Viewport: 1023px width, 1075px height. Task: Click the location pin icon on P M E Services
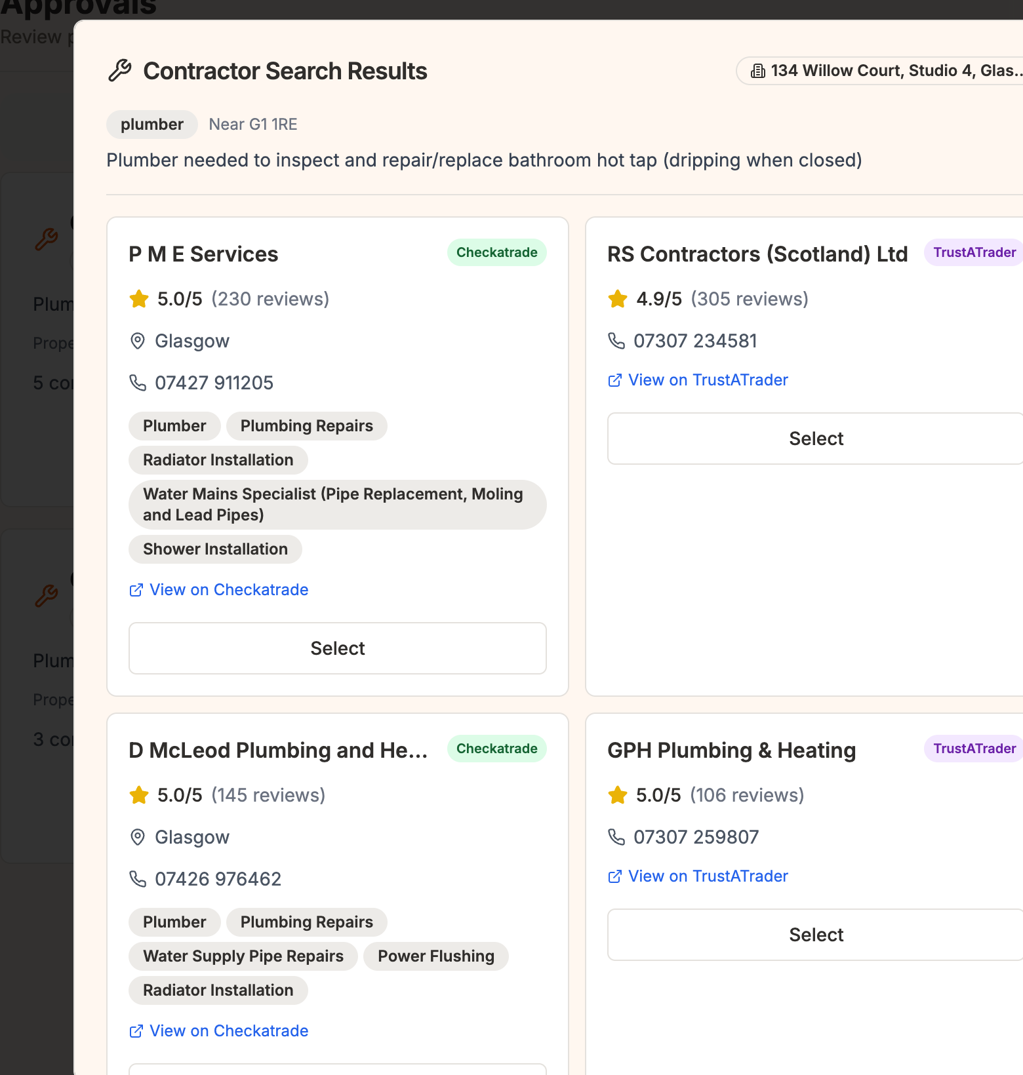click(138, 341)
